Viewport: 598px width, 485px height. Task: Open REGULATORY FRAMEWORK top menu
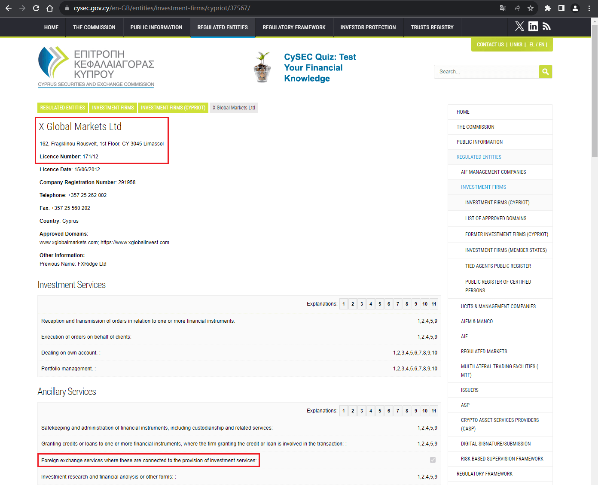(294, 27)
